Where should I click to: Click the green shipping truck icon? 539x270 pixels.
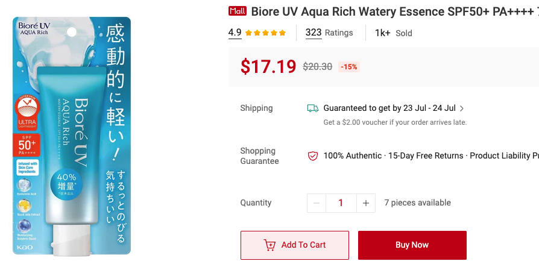tap(313, 108)
